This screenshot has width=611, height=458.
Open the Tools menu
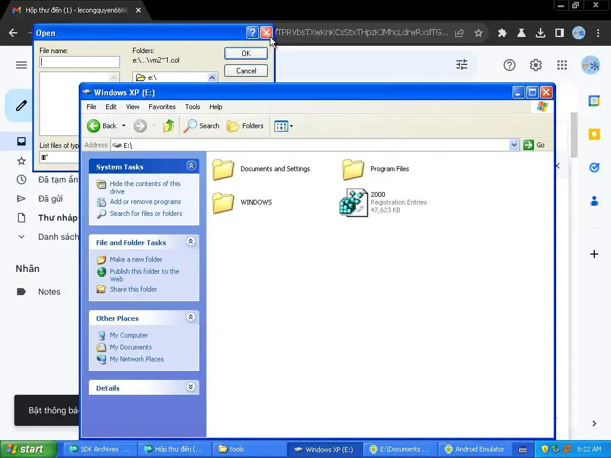tap(193, 107)
